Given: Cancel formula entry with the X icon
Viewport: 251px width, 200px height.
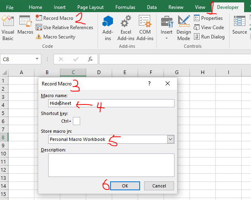Looking at the screenshot, I should [61, 59].
